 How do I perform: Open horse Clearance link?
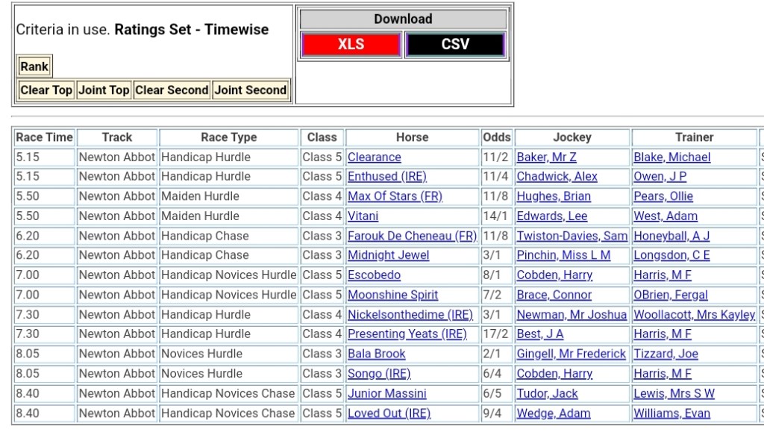coord(375,157)
